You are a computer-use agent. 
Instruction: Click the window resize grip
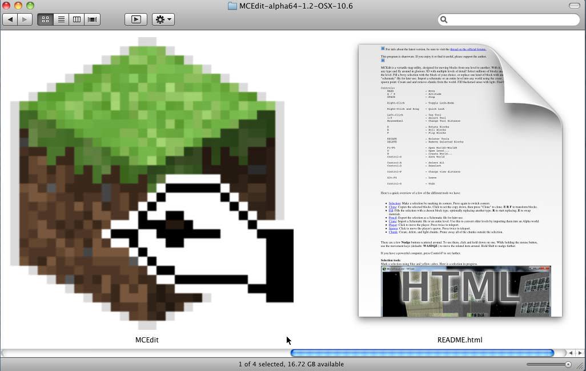tap(580, 366)
